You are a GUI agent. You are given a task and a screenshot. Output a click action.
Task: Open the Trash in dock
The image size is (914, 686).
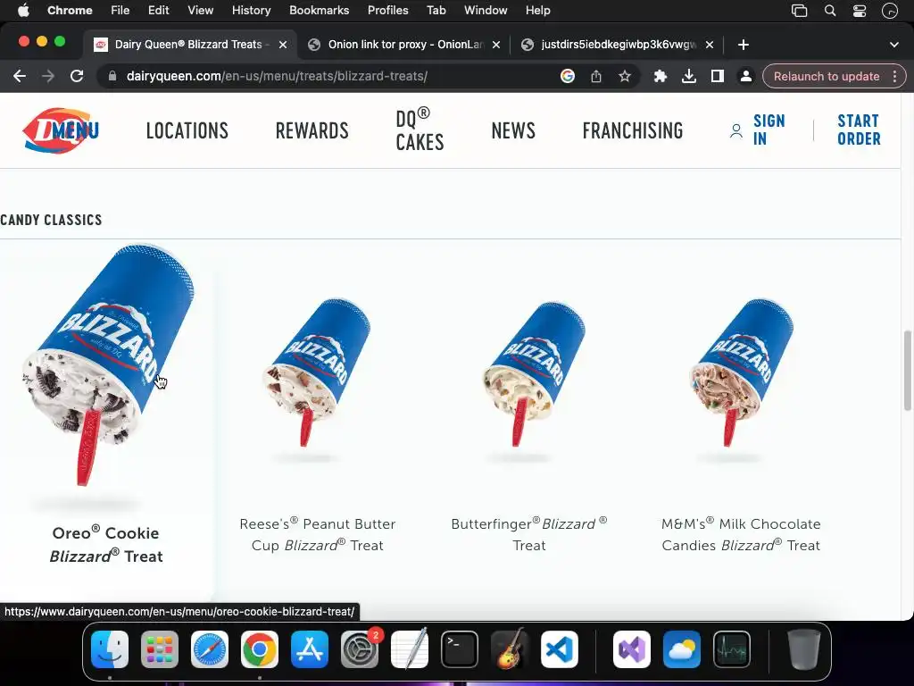pos(804,649)
